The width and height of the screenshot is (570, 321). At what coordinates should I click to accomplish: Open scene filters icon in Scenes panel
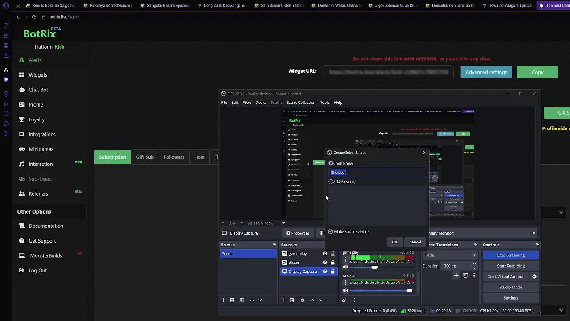tap(242, 300)
